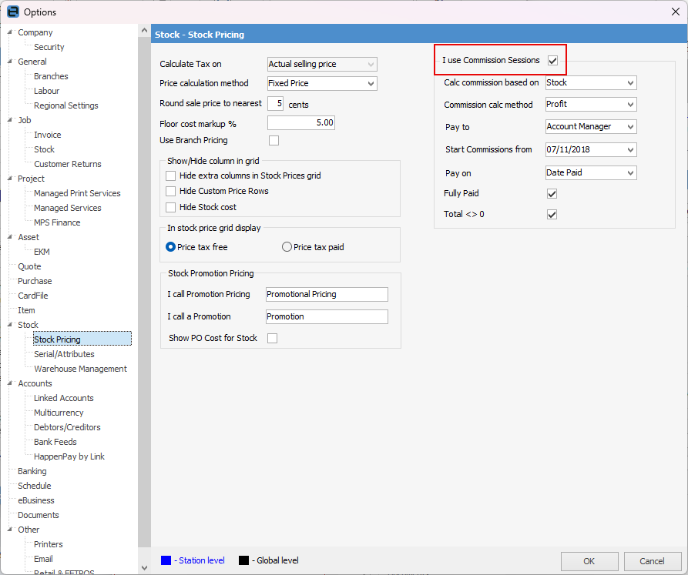Image resolution: width=688 pixels, height=575 pixels.
Task: Collapse the Company tree node
Action: tap(10, 32)
